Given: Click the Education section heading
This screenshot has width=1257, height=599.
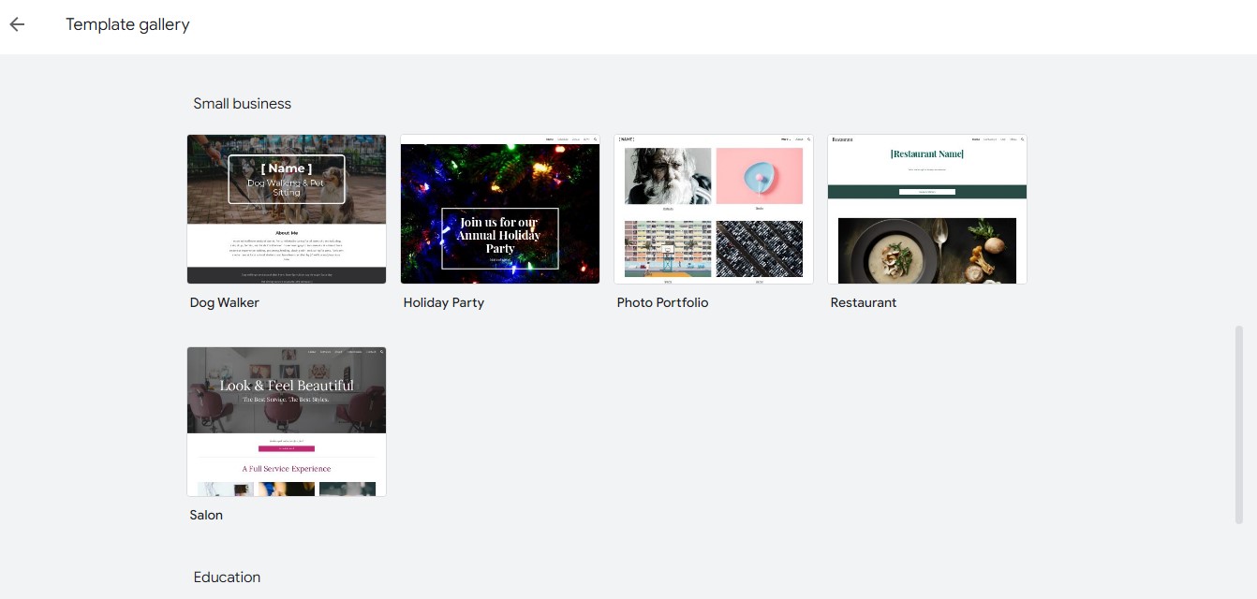Looking at the screenshot, I should coord(227,577).
